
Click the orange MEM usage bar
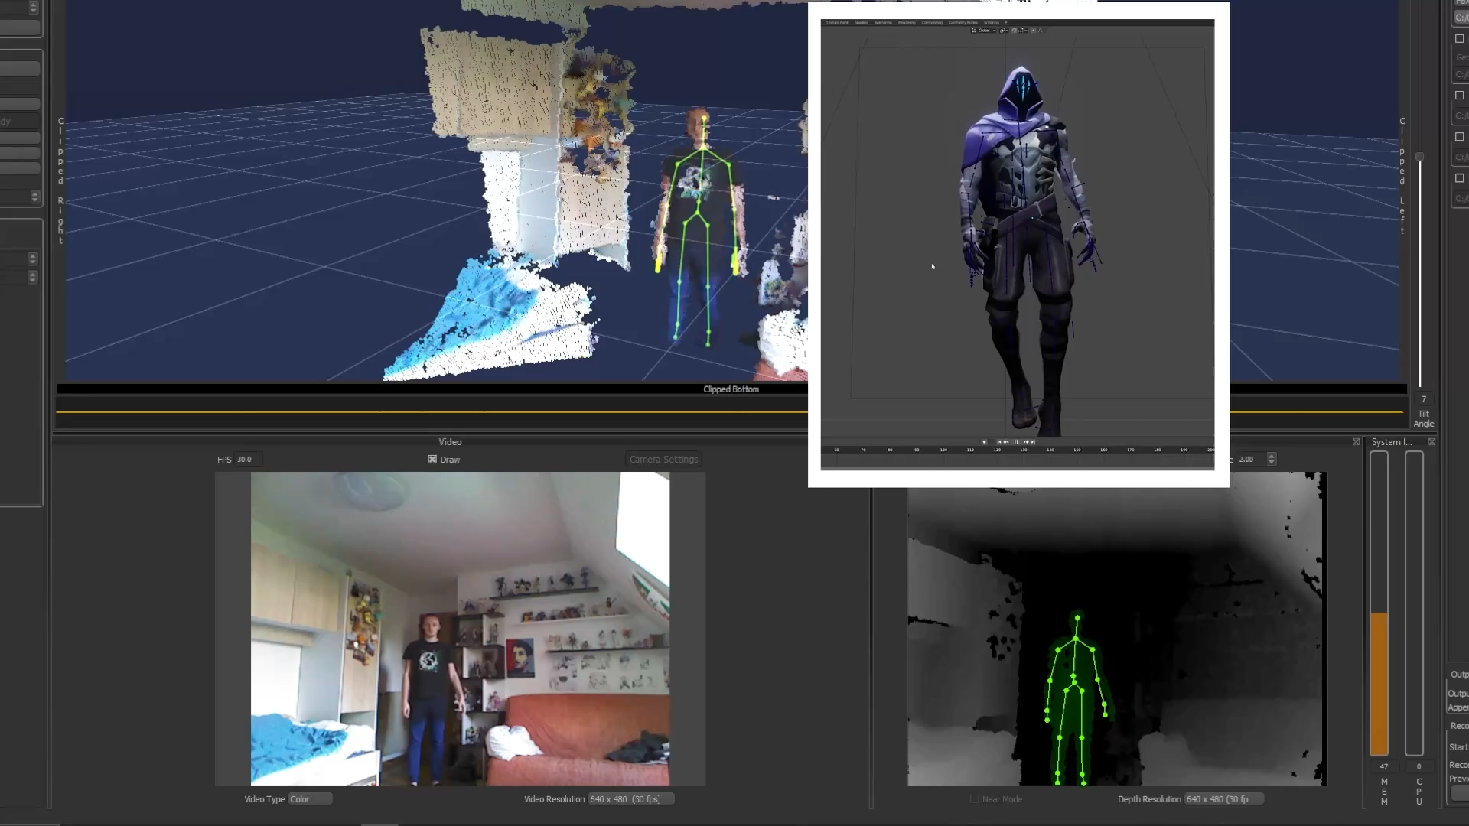coord(1379,683)
